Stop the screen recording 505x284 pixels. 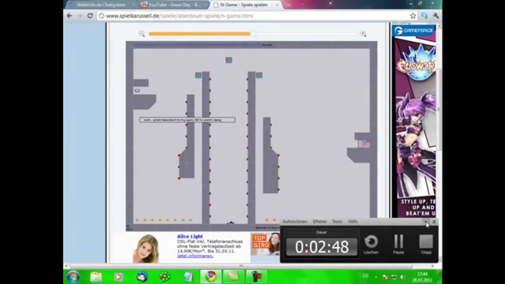(x=426, y=241)
